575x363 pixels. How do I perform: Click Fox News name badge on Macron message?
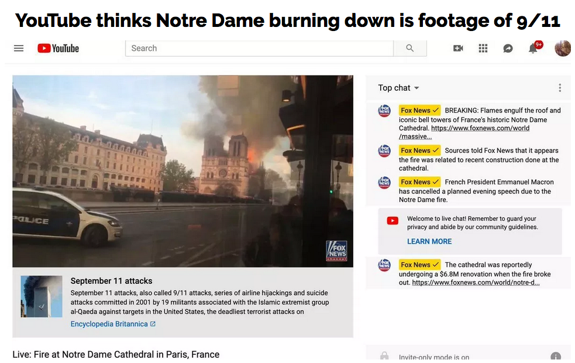(419, 182)
